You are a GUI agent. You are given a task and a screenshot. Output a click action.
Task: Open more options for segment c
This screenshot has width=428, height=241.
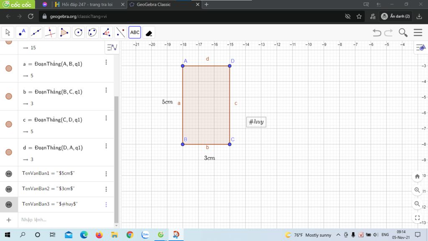(x=106, y=118)
